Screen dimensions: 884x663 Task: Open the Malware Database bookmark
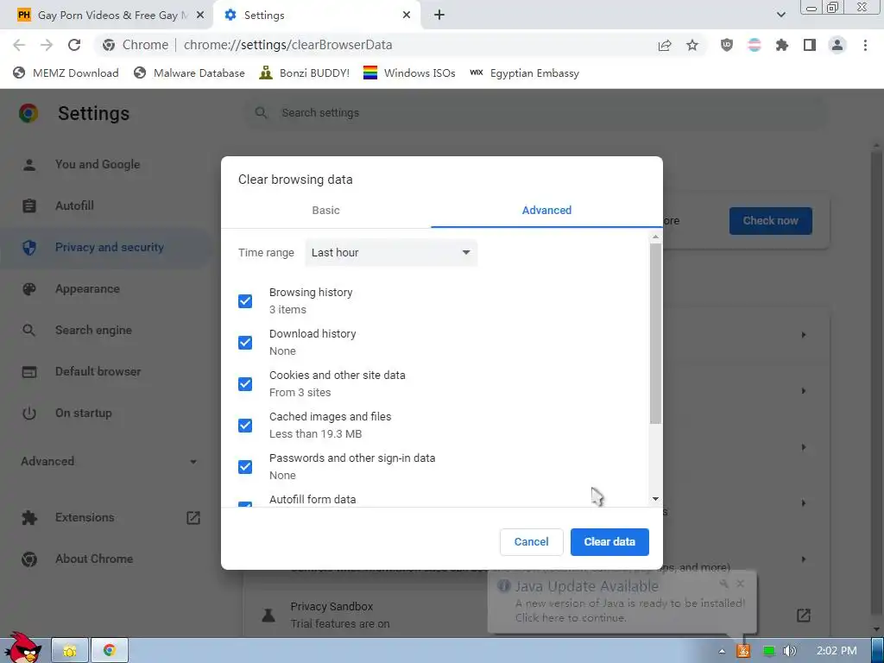click(189, 73)
